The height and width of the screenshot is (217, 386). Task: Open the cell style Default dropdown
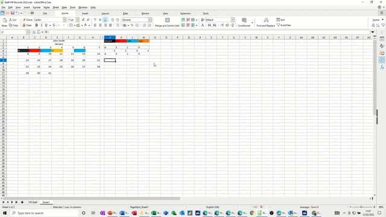coord(233,20)
